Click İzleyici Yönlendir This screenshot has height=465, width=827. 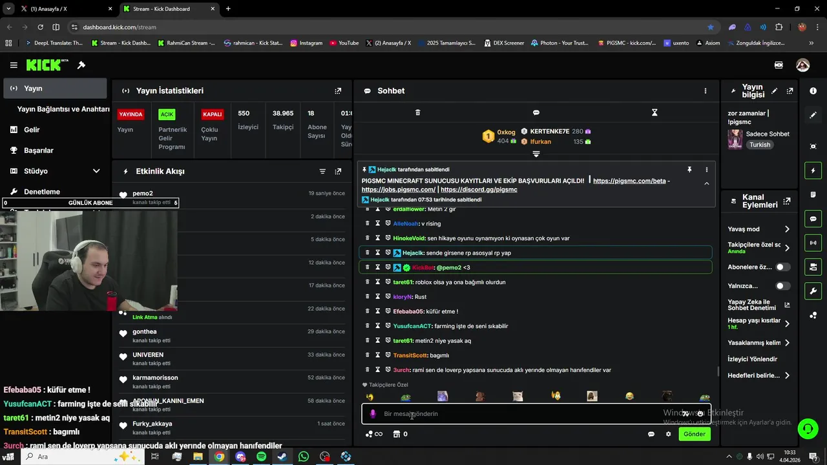click(x=753, y=359)
